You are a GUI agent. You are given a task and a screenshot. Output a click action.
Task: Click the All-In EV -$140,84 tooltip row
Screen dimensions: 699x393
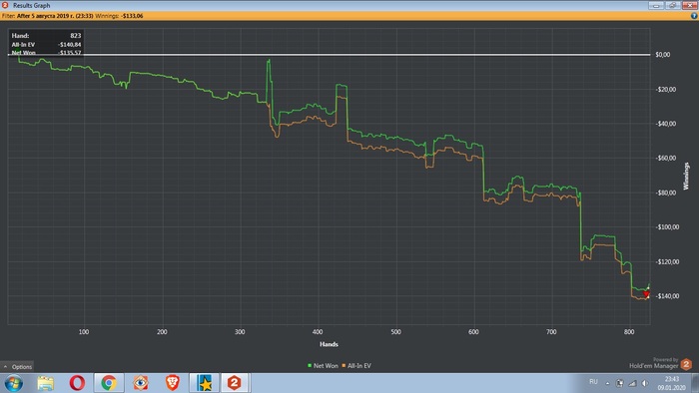click(x=46, y=45)
